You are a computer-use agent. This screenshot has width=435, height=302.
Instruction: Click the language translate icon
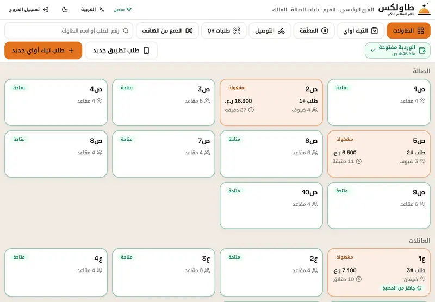click(102, 10)
